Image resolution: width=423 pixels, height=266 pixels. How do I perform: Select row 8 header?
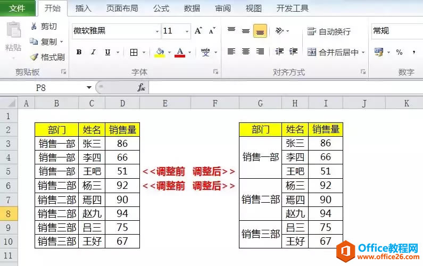[9, 214]
